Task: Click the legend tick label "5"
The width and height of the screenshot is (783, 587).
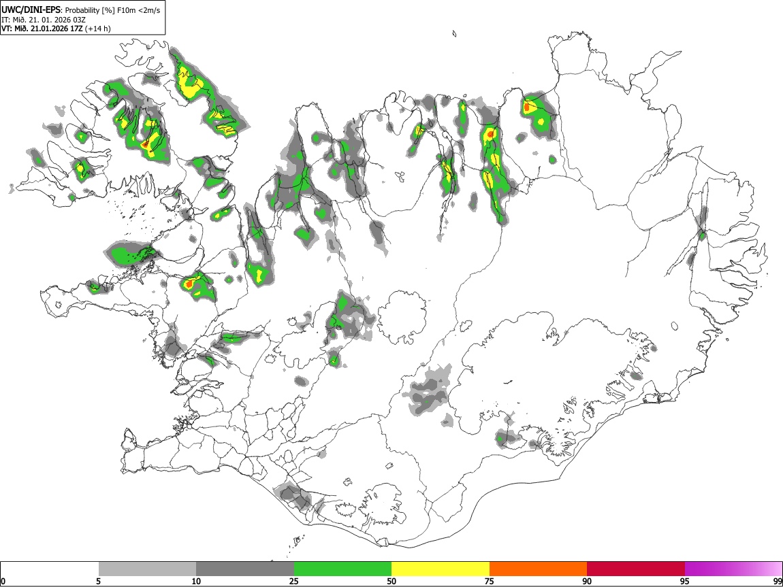Action: coord(99,581)
